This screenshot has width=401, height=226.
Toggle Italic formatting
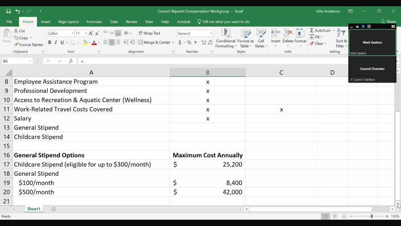(56, 42)
